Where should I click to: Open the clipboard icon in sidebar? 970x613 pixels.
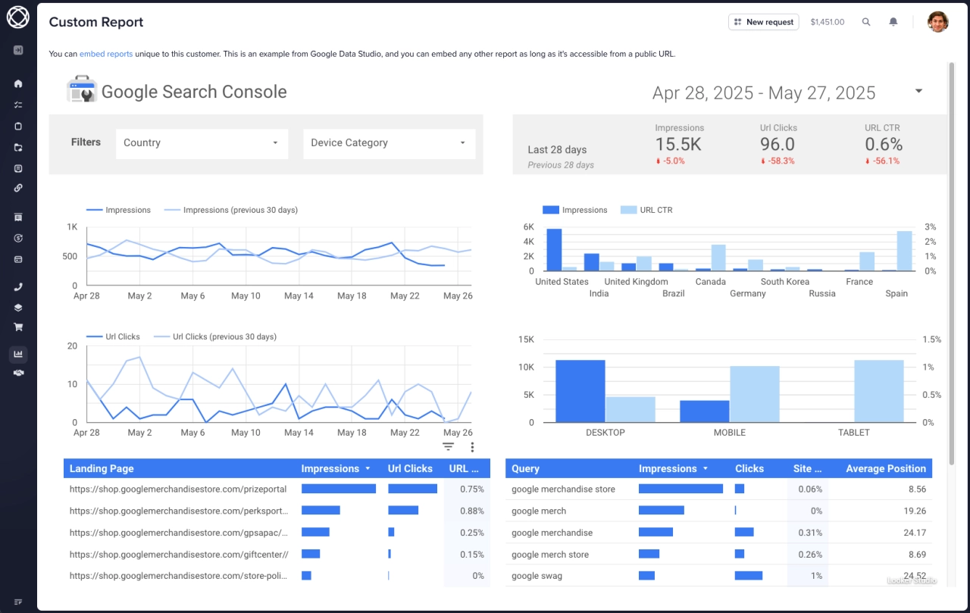coord(18,126)
